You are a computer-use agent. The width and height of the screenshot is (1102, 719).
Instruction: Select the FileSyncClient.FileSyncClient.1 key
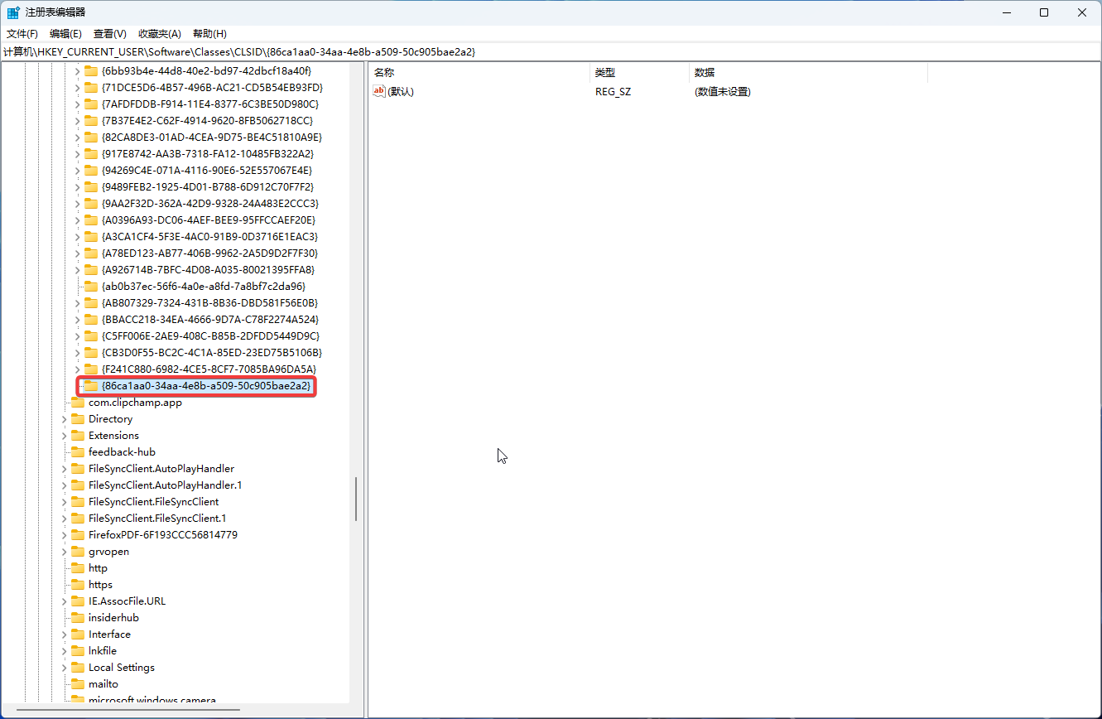coord(157,519)
